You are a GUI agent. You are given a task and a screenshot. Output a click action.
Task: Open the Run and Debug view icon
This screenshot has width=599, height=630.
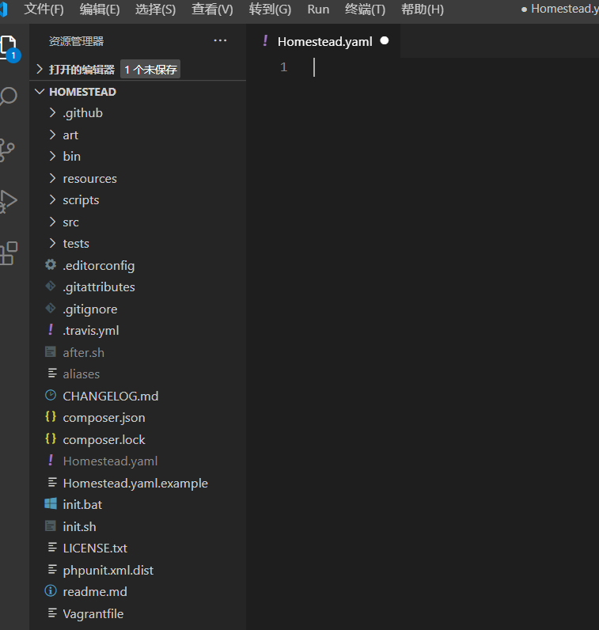pos(9,201)
